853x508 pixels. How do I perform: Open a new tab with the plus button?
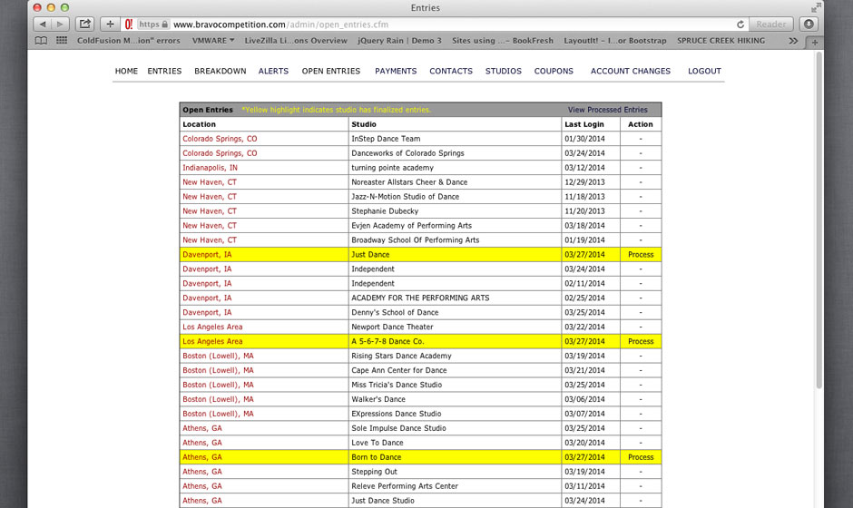pos(814,42)
